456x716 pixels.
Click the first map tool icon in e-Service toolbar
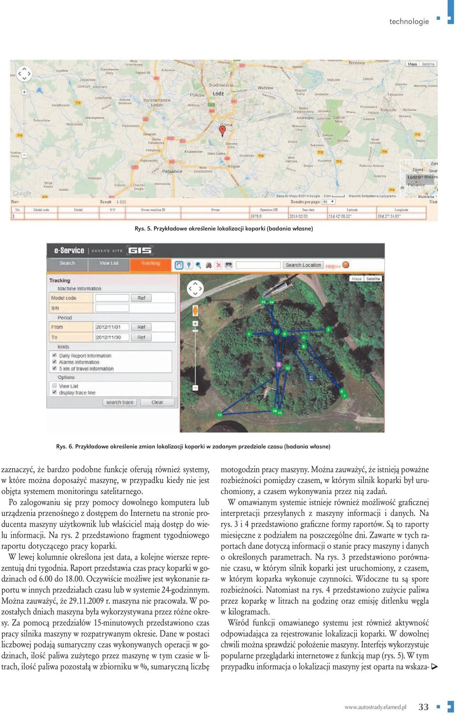[179, 265]
